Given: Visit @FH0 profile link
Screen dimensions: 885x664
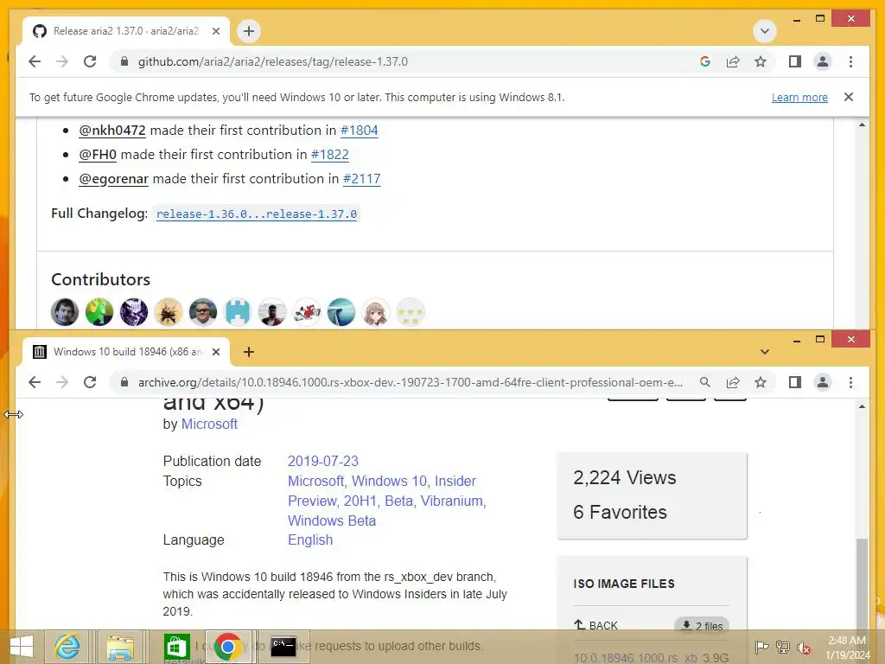Looking at the screenshot, I should tap(97, 155).
